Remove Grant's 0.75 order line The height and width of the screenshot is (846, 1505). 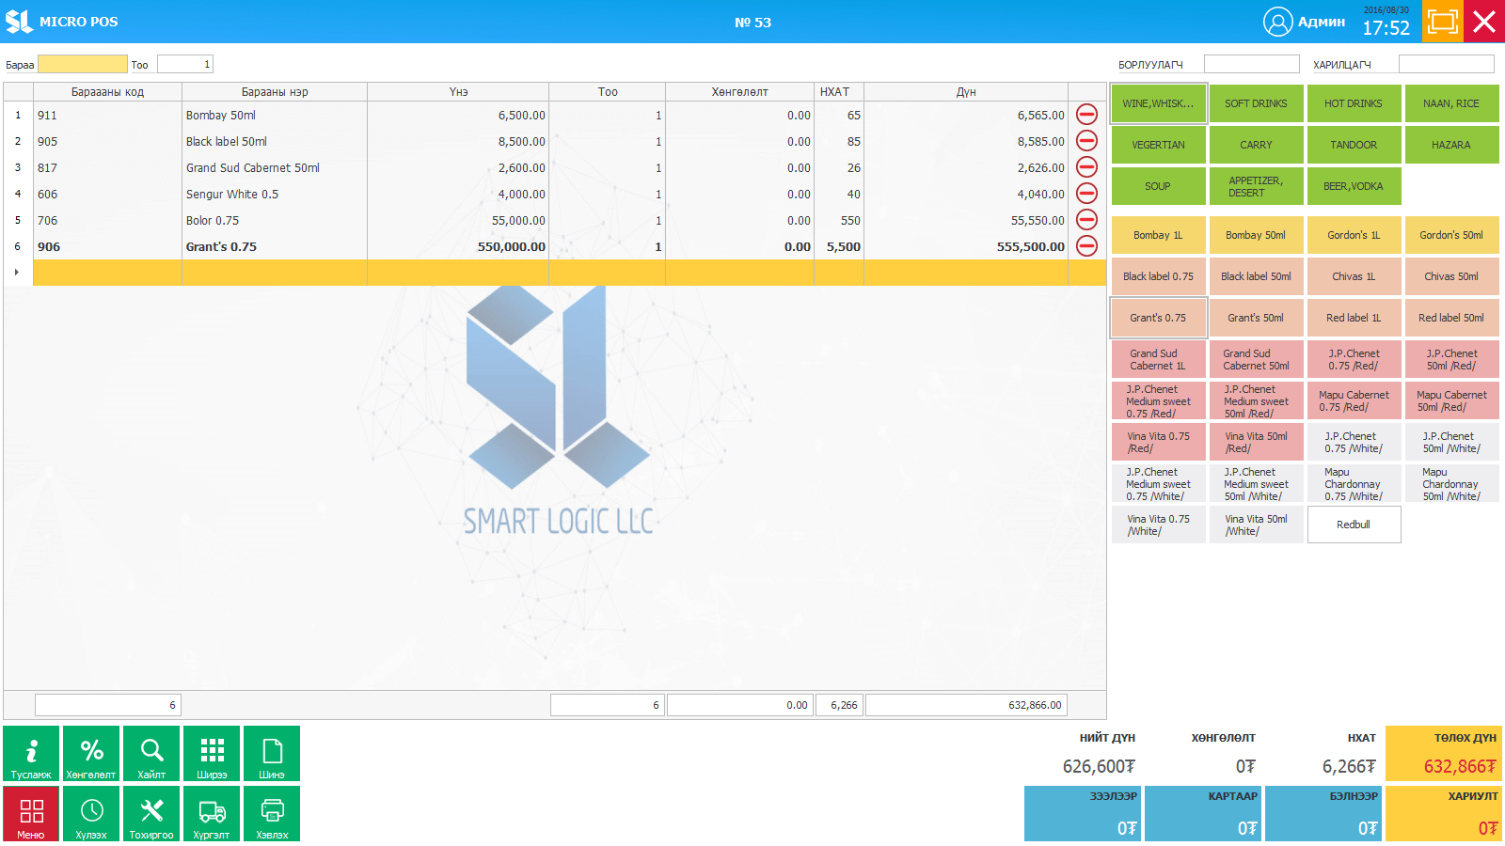point(1086,246)
